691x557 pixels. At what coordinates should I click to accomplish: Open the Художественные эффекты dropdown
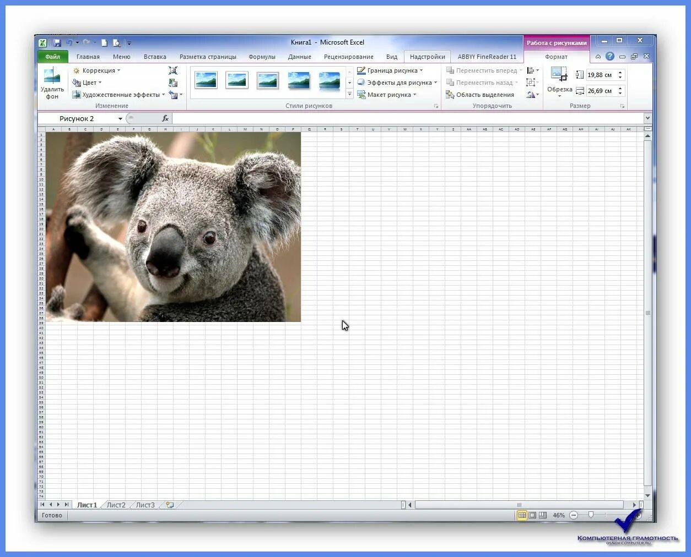[118, 95]
